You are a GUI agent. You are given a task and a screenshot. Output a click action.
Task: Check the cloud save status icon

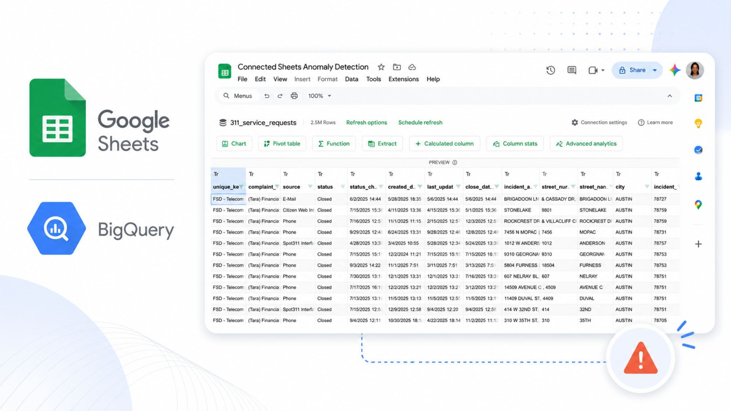[x=412, y=67]
